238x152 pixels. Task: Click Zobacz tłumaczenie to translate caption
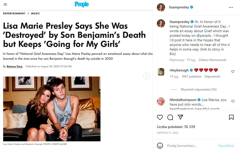click(212, 60)
